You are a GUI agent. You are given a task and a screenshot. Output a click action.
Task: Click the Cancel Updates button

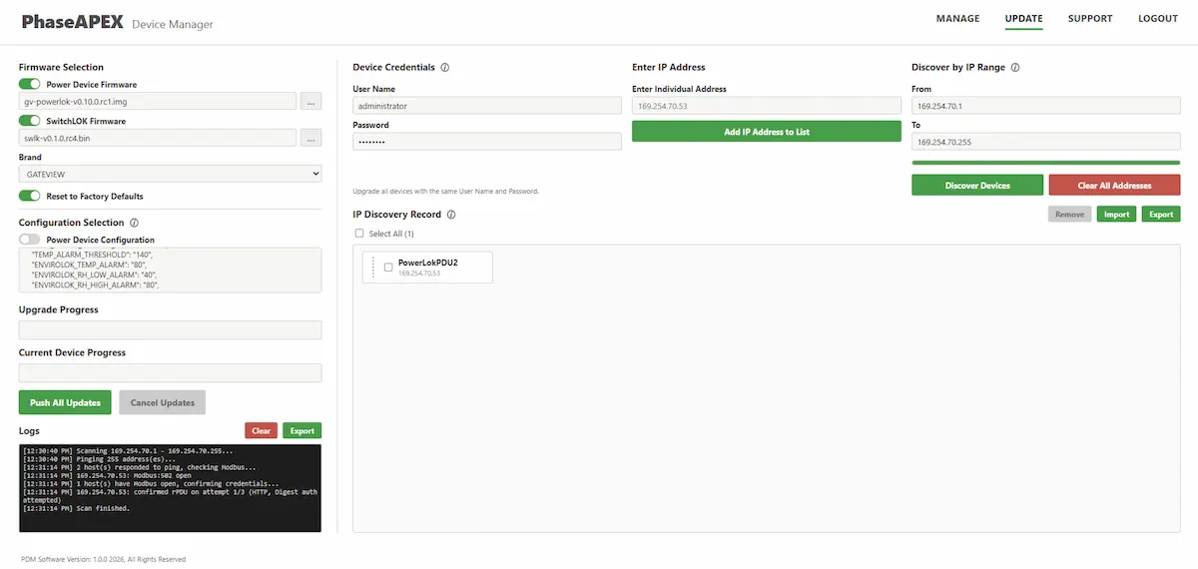point(163,402)
